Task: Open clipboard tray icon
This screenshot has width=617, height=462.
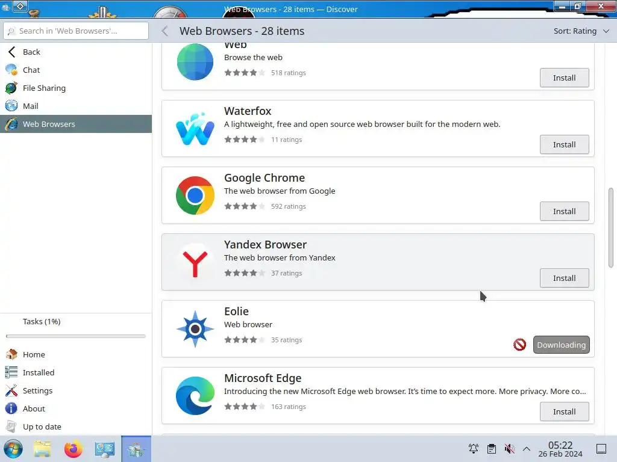Action: pyautogui.click(x=492, y=449)
